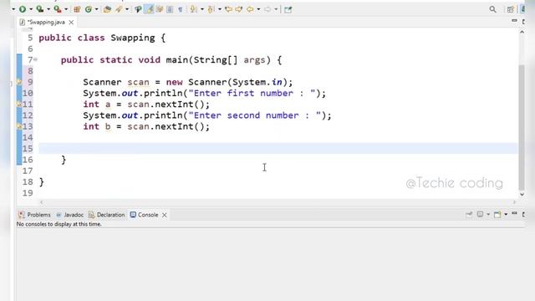Close the Console view tab

165,215
